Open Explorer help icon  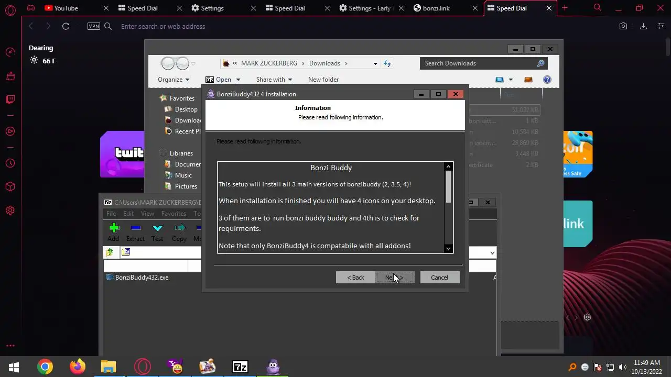point(547,80)
